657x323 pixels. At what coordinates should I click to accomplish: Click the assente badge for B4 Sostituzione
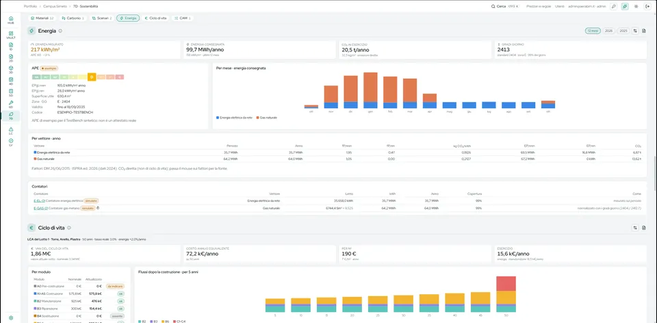(x=117, y=316)
